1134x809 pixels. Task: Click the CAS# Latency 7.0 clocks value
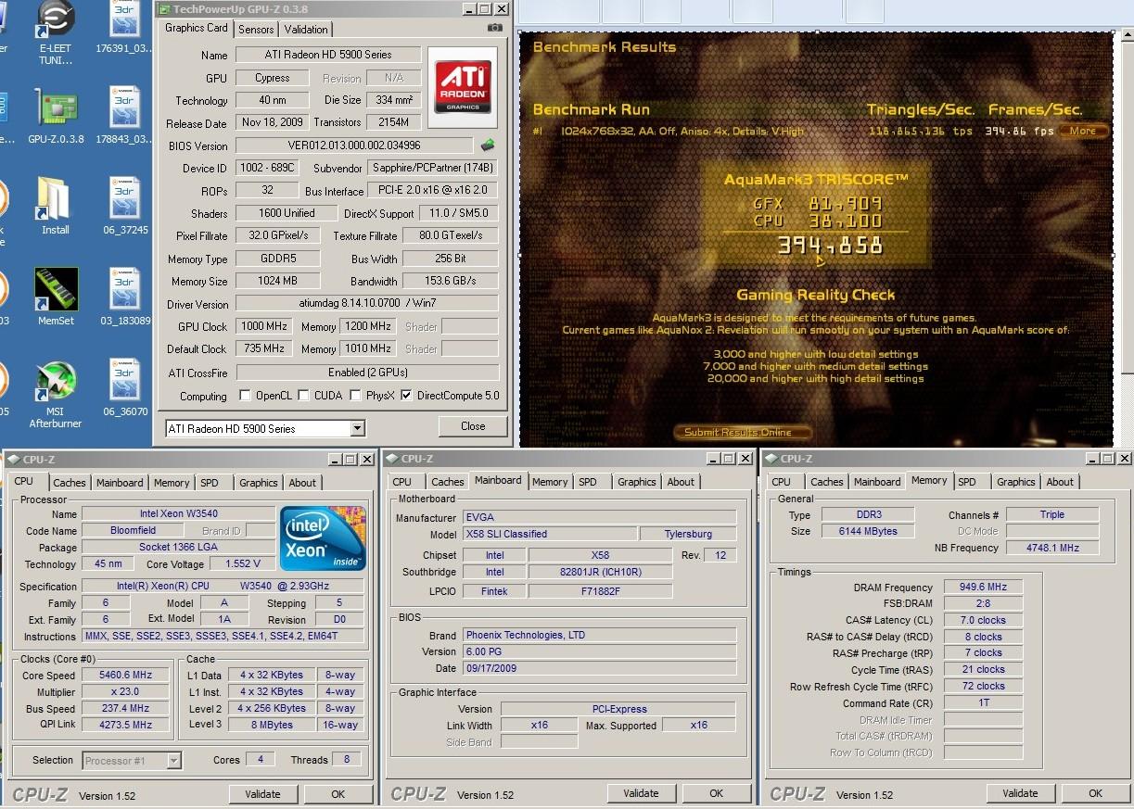(x=983, y=620)
